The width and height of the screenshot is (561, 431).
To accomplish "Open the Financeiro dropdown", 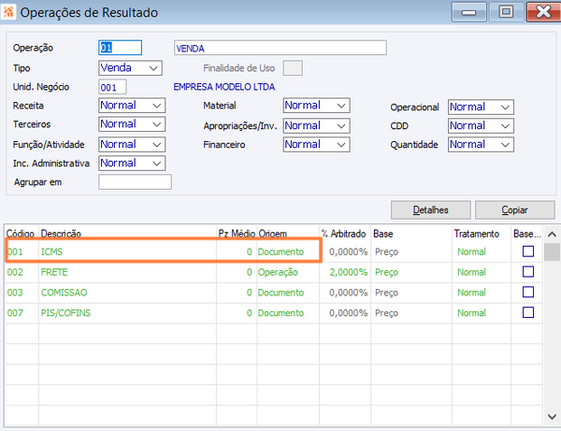I will click(316, 145).
